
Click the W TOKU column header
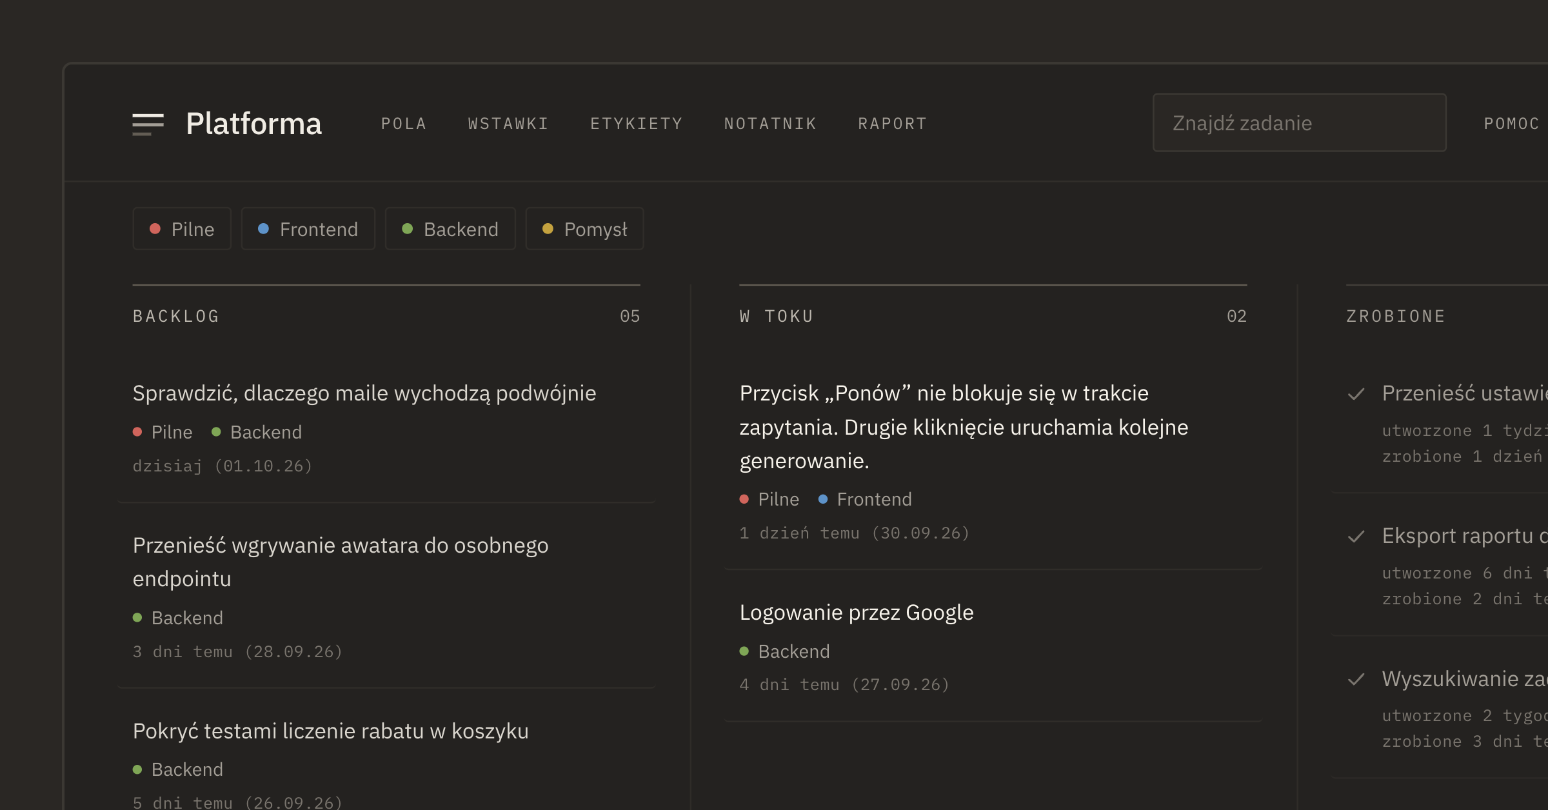pyautogui.click(x=777, y=316)
